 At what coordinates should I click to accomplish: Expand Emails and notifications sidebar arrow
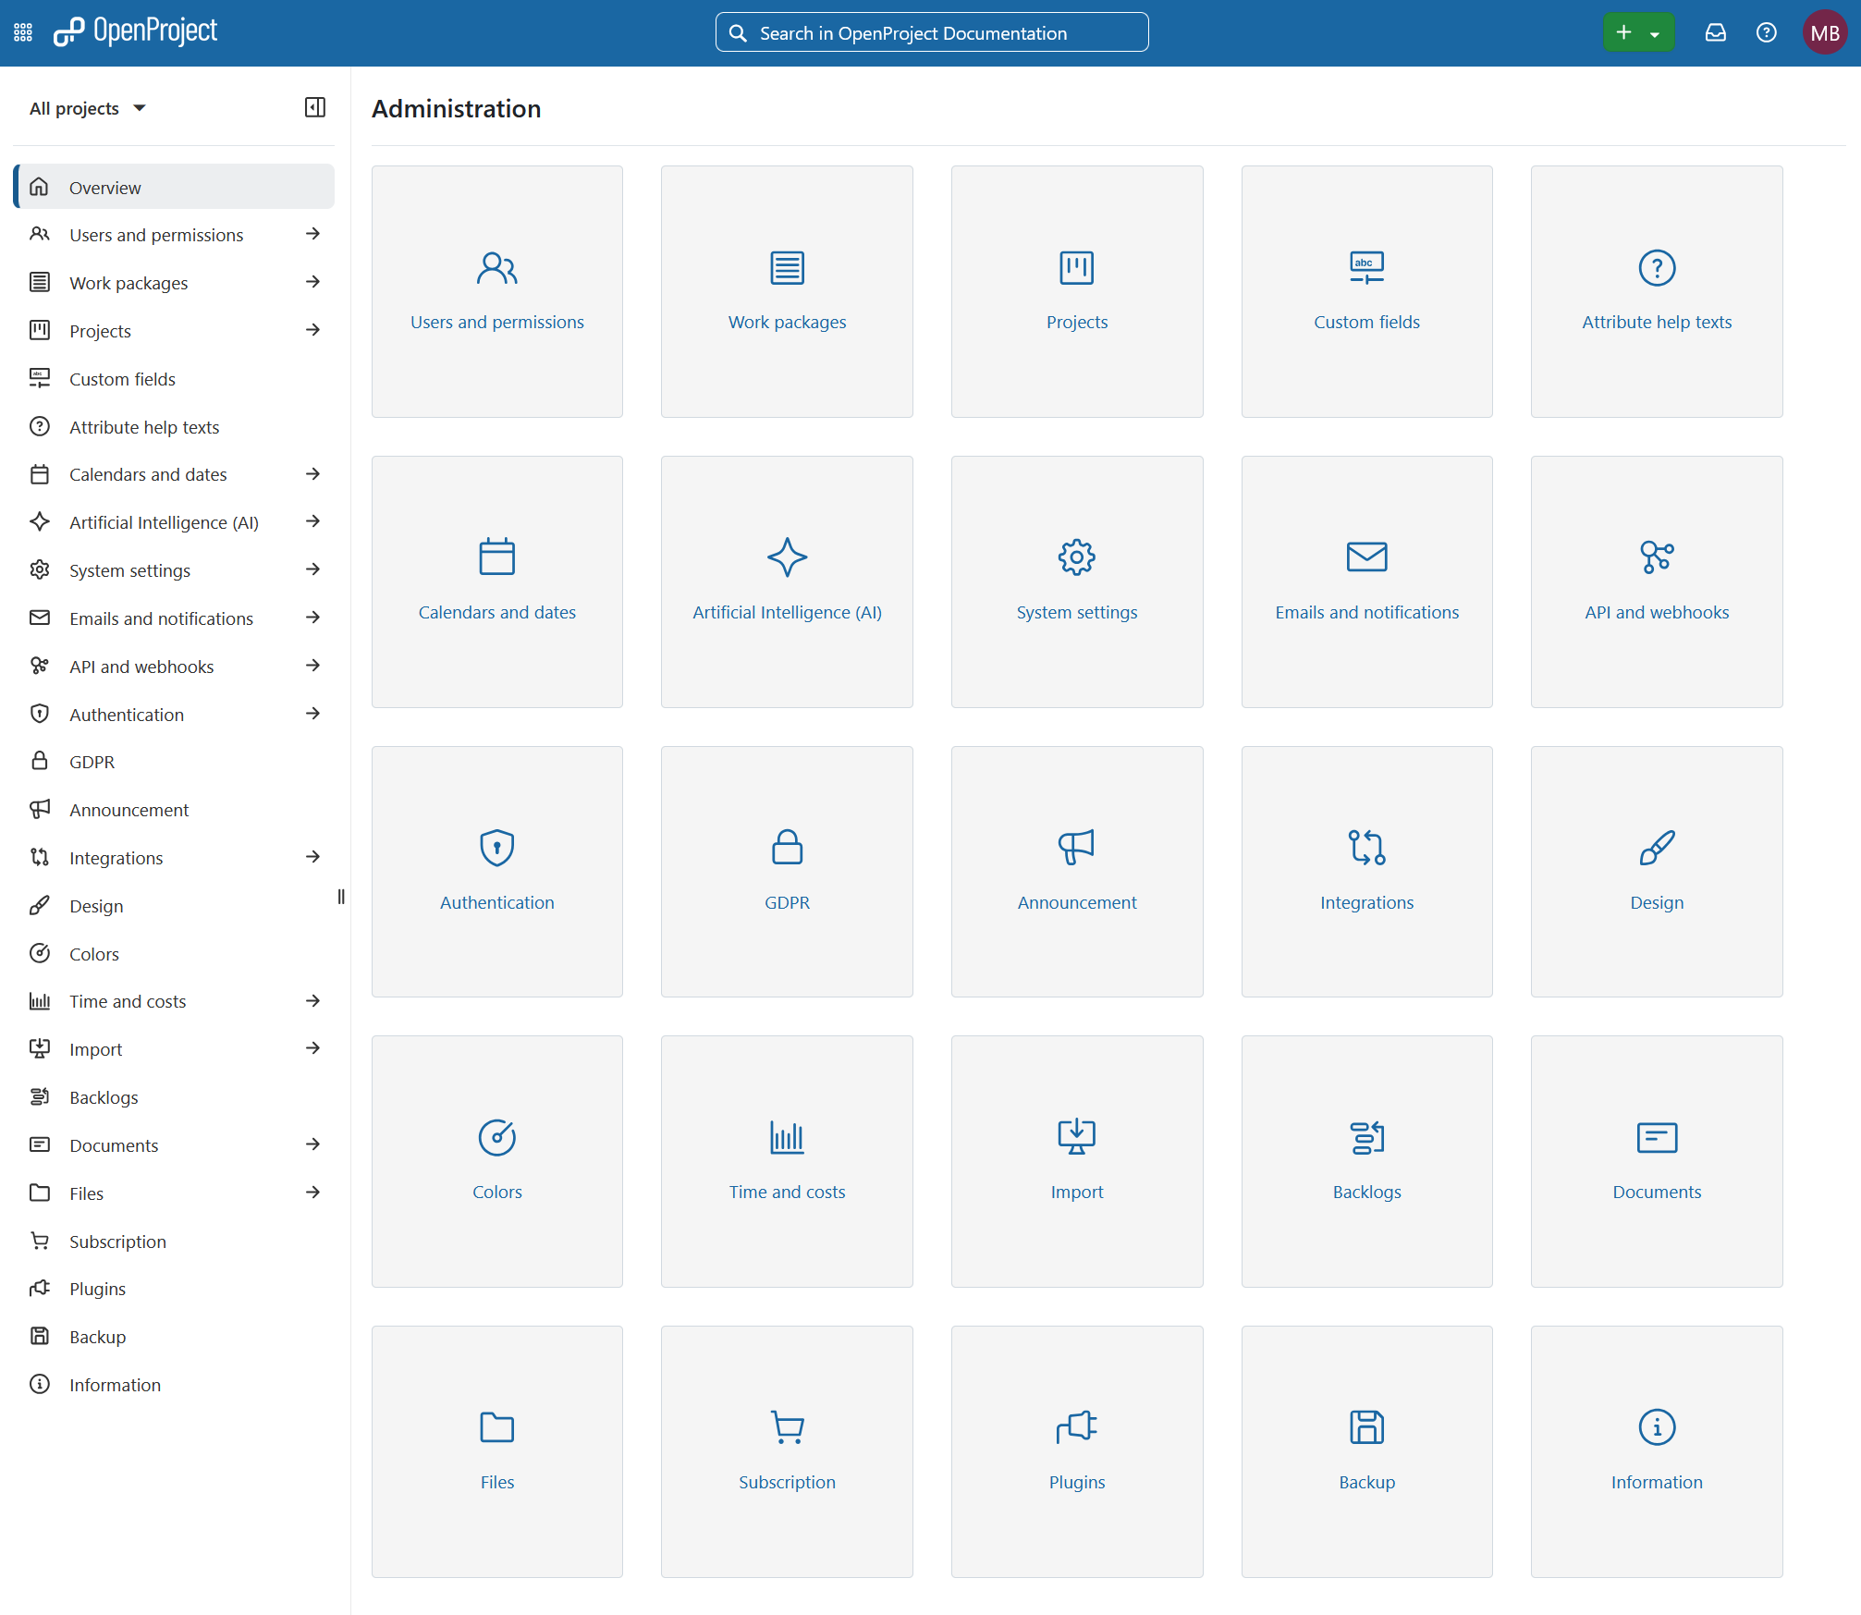313,618
